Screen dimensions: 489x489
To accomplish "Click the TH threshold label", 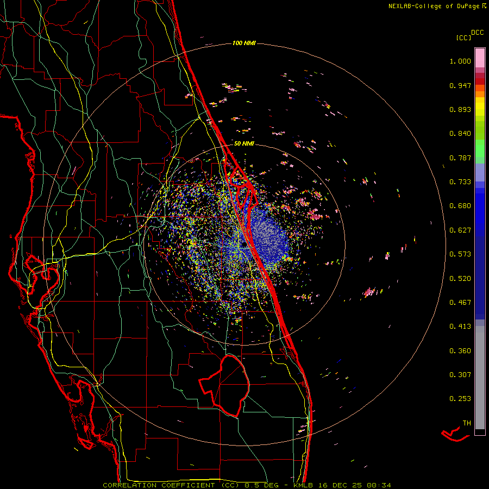I will click(467, 423).
